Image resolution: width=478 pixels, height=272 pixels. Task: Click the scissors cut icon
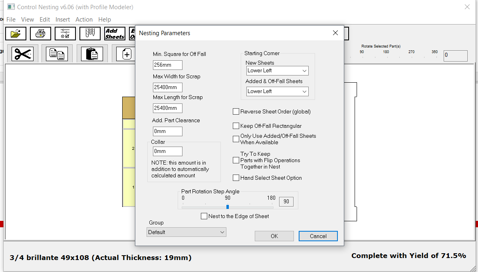[x=22, y=54]
